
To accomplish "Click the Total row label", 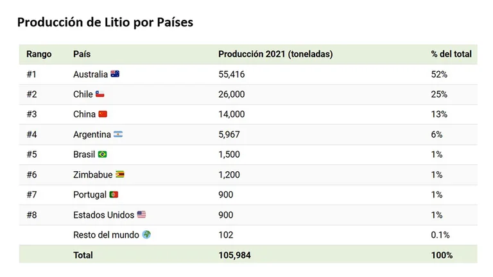I will coord(83,255).
